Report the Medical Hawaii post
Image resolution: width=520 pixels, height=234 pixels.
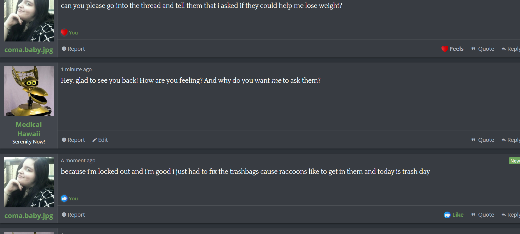[73, 140]
